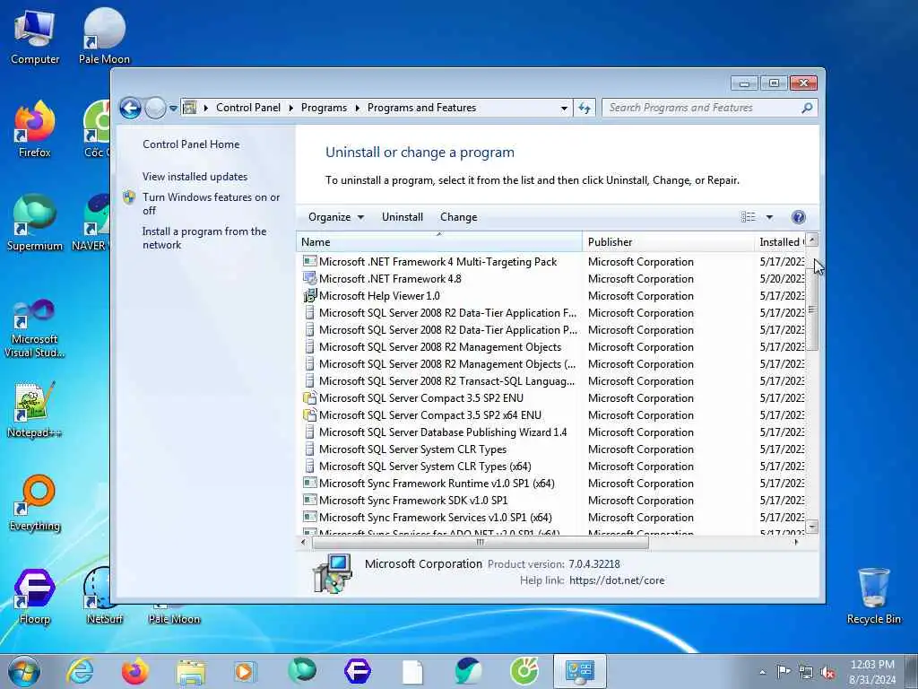The image size is (918, 689).
Task: Click the Programs breadcrumb segment
Action: 324,108
